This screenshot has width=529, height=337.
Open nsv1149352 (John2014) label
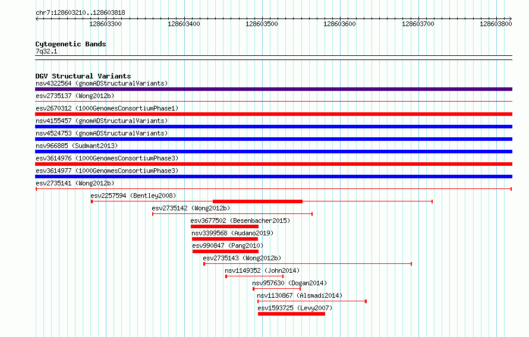pyautogui.click(x=262, y=270)
